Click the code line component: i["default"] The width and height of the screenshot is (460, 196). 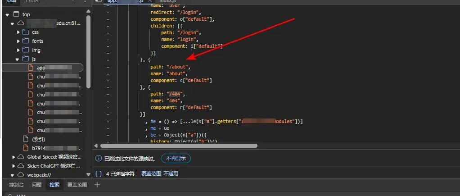tap(192, 46)
